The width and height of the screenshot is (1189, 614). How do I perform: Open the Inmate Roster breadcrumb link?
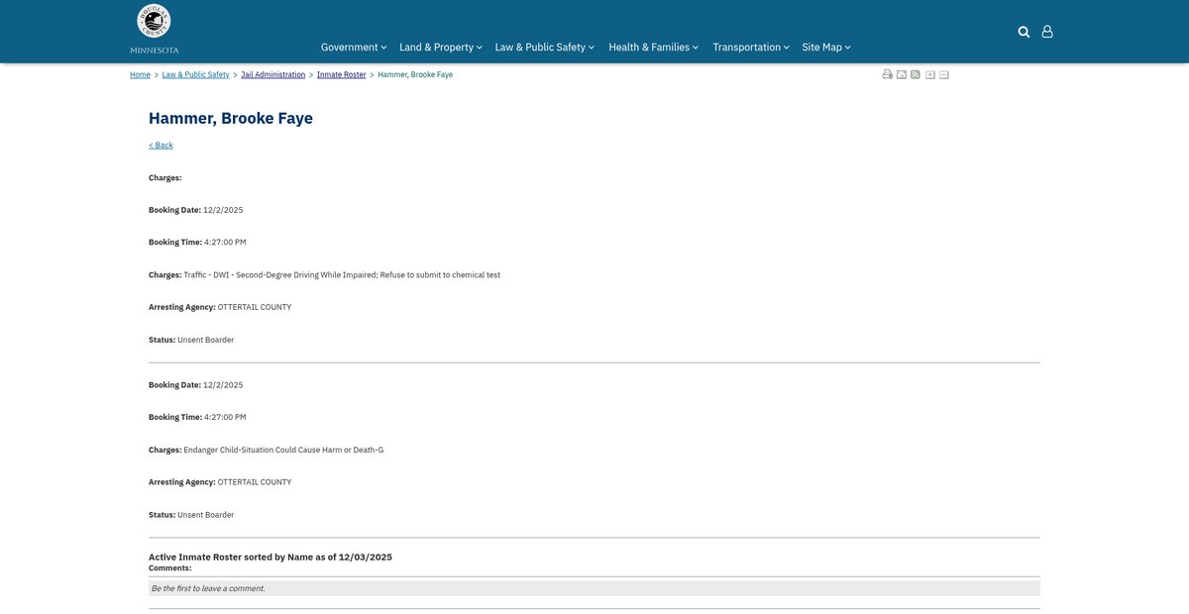coord(341,75)
